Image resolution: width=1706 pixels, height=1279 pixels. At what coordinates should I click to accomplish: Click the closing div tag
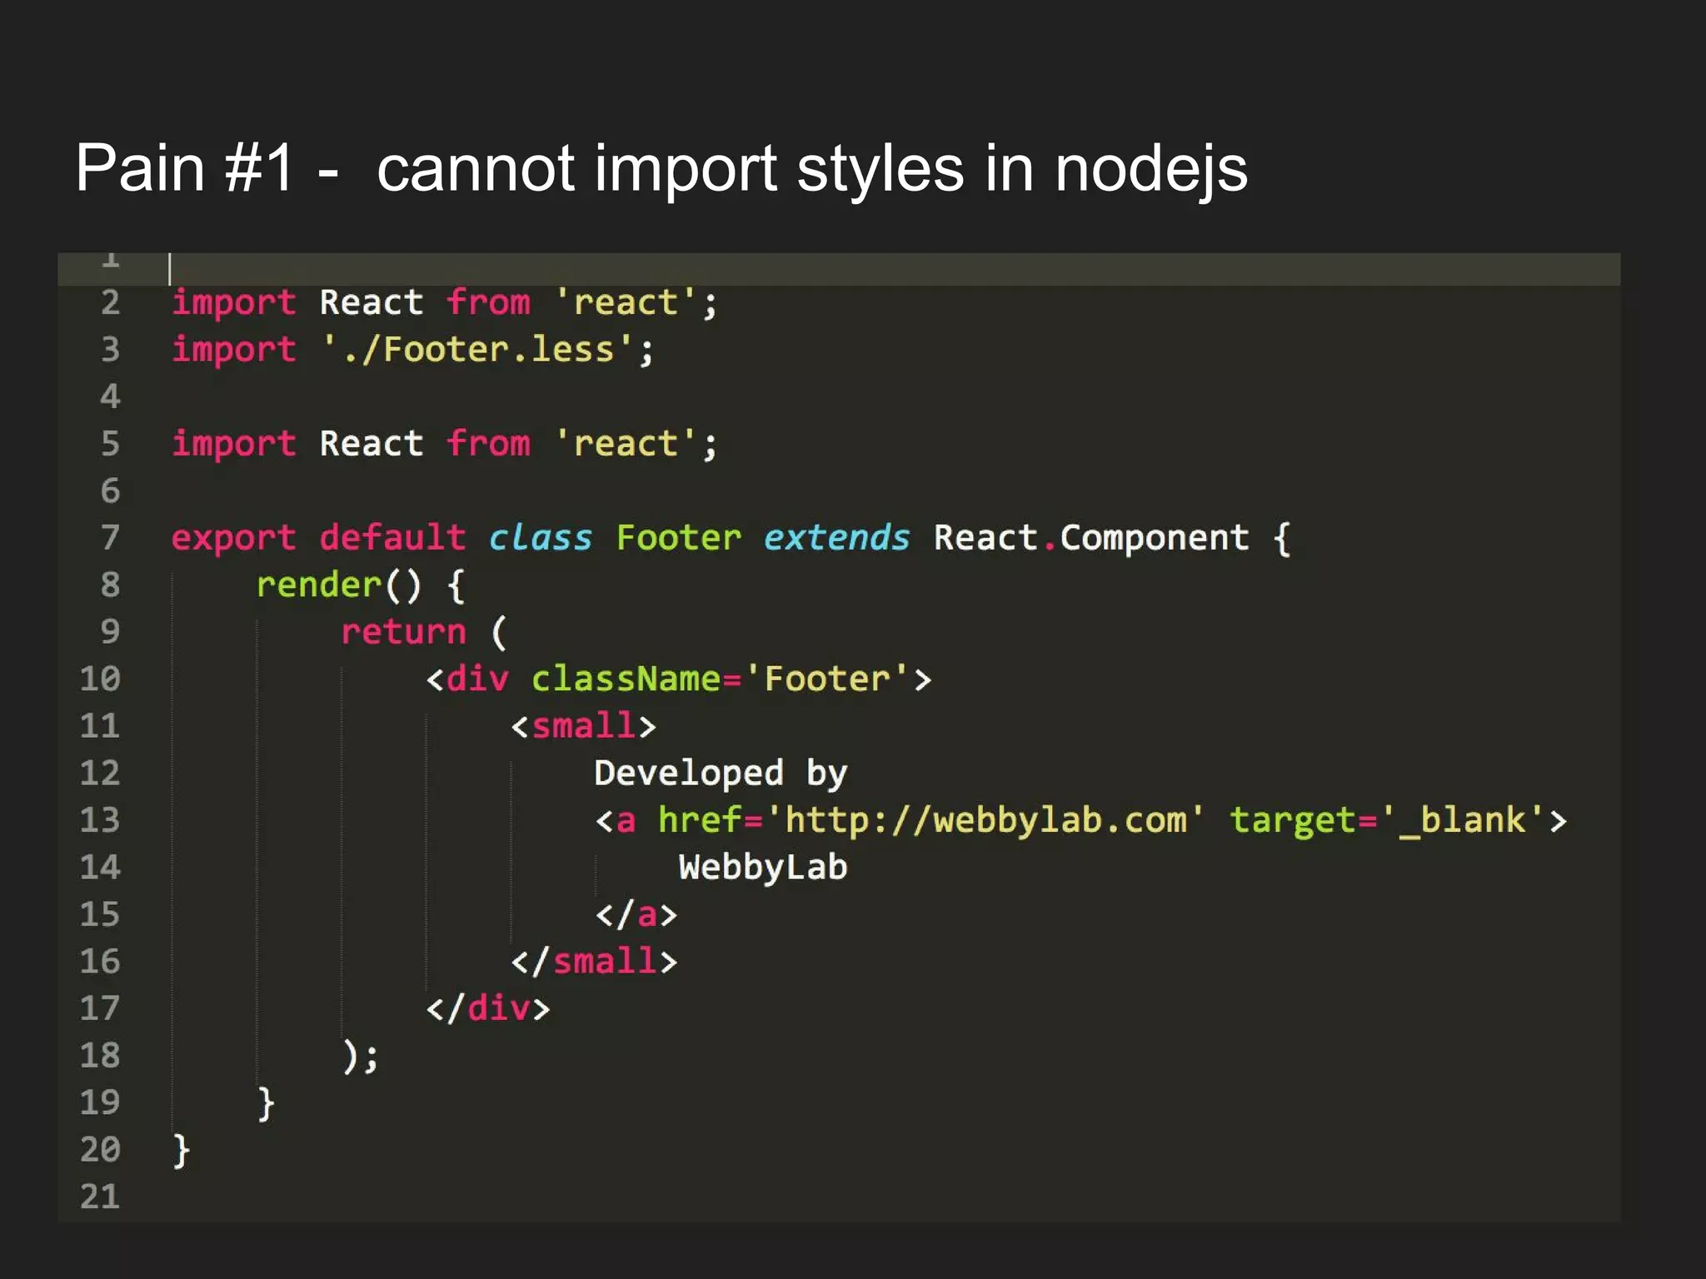coord(488,1008)
